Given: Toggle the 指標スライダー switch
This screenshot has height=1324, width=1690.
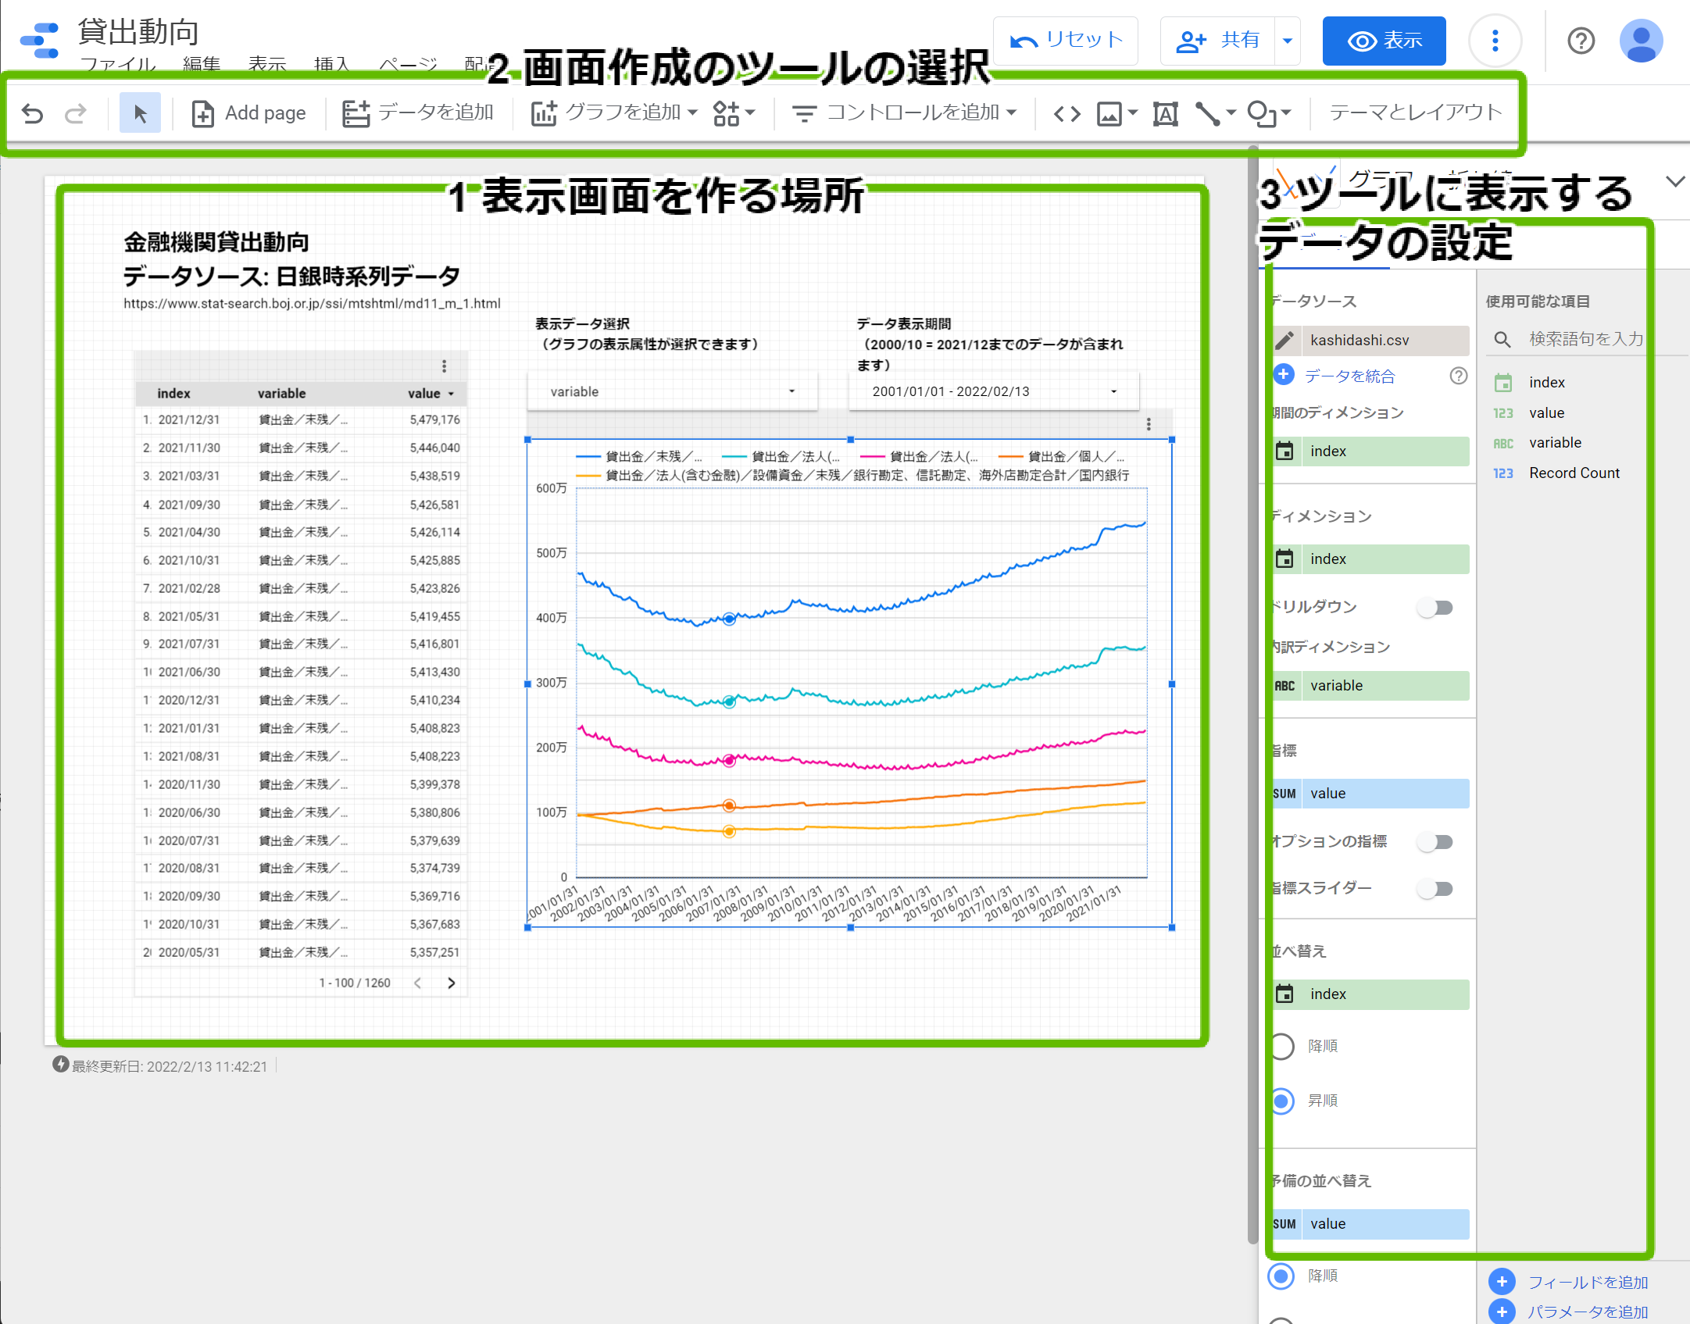Looking at the screenshot, I should [x=1435, y=888].
